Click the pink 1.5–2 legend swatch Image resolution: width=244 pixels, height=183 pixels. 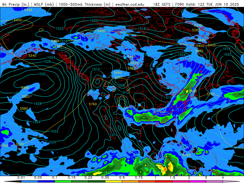tap(181, 181)
